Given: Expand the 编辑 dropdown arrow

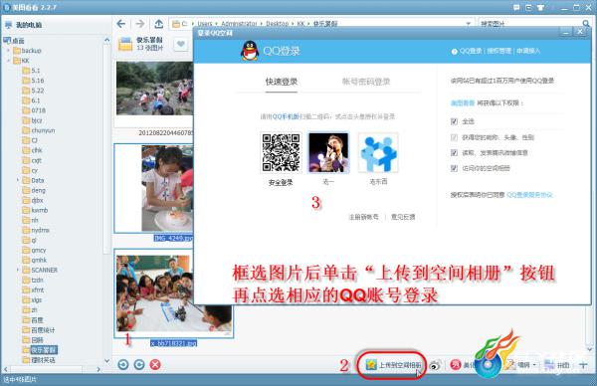Looking at the screenshot, I should click(534, 365).
